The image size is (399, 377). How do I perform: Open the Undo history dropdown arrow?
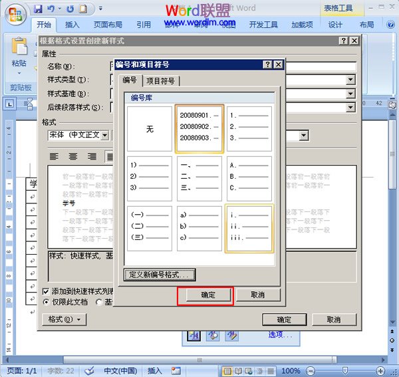(60, 9)
